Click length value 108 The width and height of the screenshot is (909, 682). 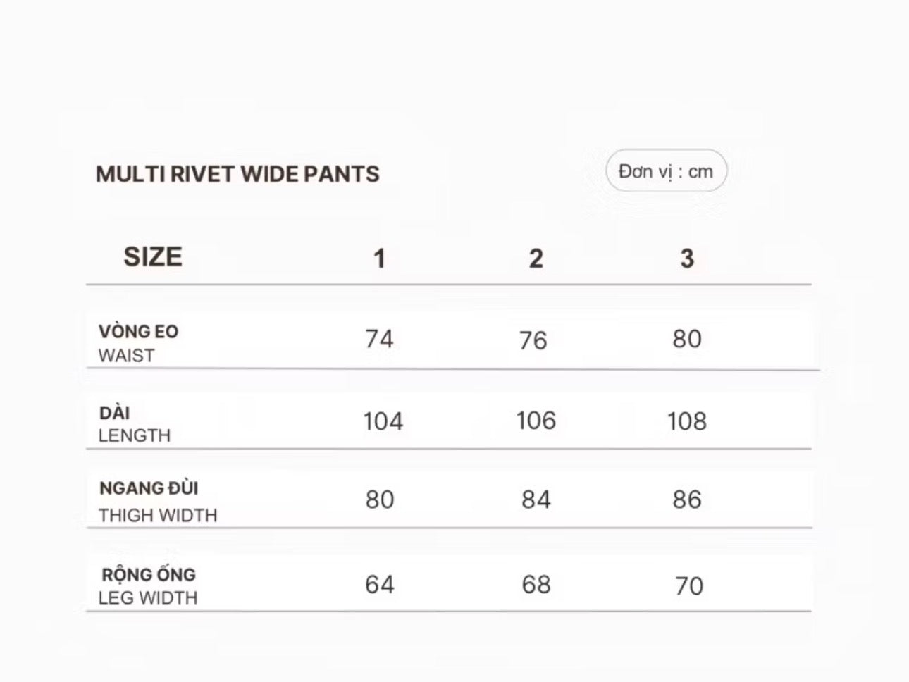point(687,421)
